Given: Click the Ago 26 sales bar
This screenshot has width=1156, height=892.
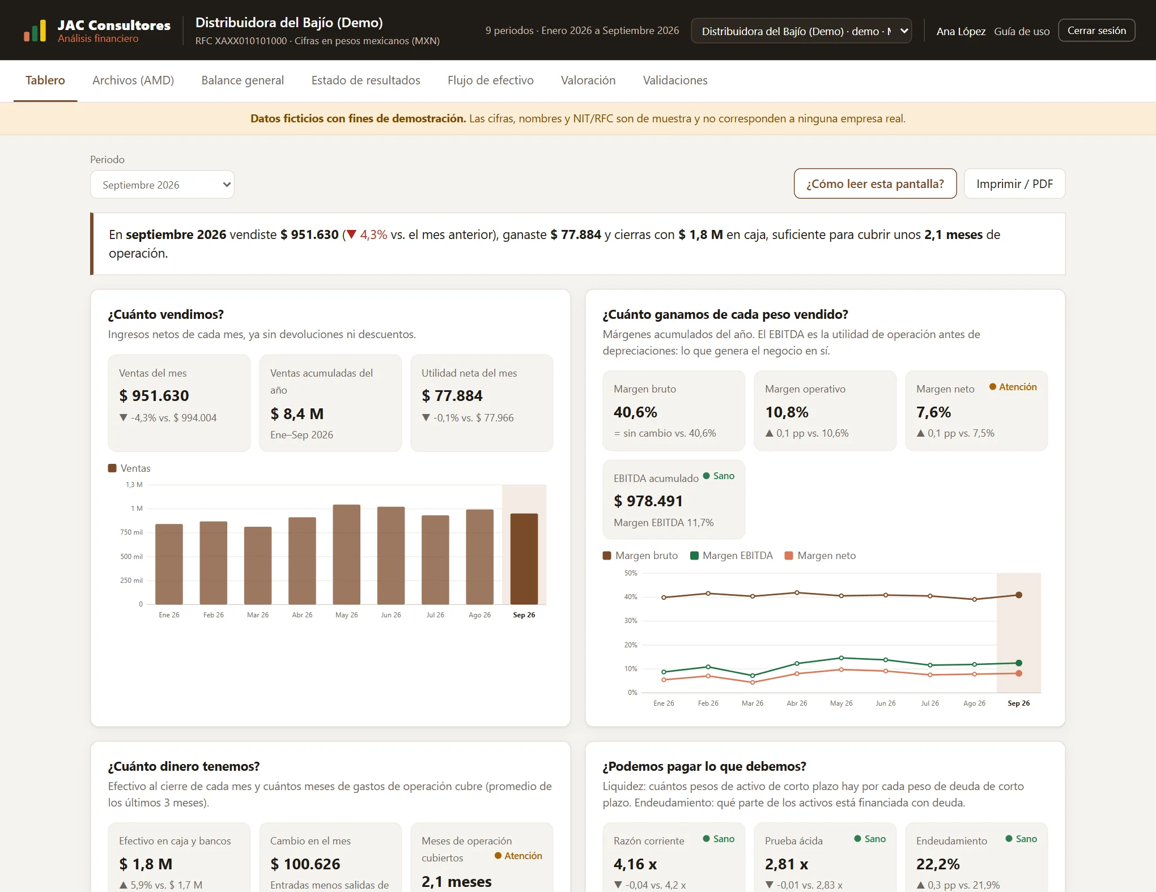Looking at the screenshot, I should 480,557.
